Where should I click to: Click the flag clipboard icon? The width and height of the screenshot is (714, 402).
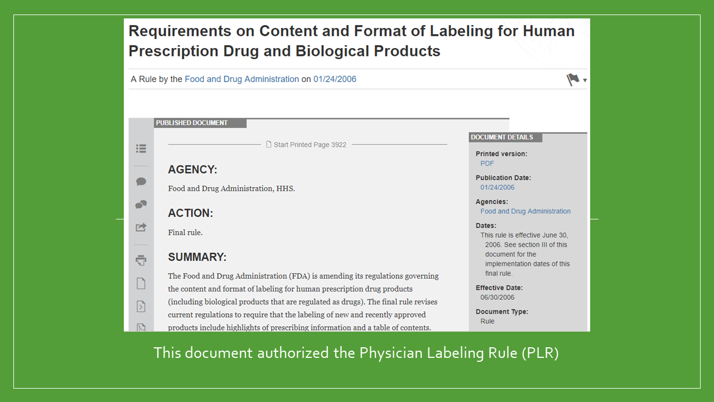pyautogui.click(x=572, y=79)
